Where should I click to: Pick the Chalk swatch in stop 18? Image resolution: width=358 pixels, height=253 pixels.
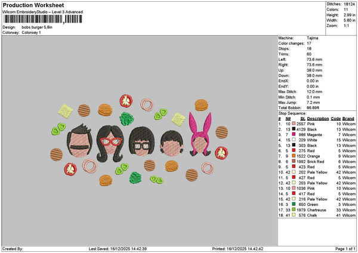294,215
